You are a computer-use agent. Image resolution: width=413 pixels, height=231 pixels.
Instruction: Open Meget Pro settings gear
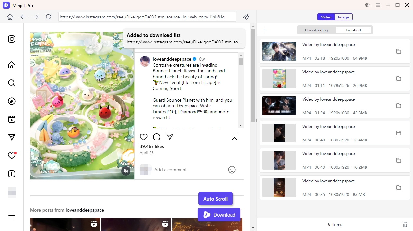(x=367, y=5)
